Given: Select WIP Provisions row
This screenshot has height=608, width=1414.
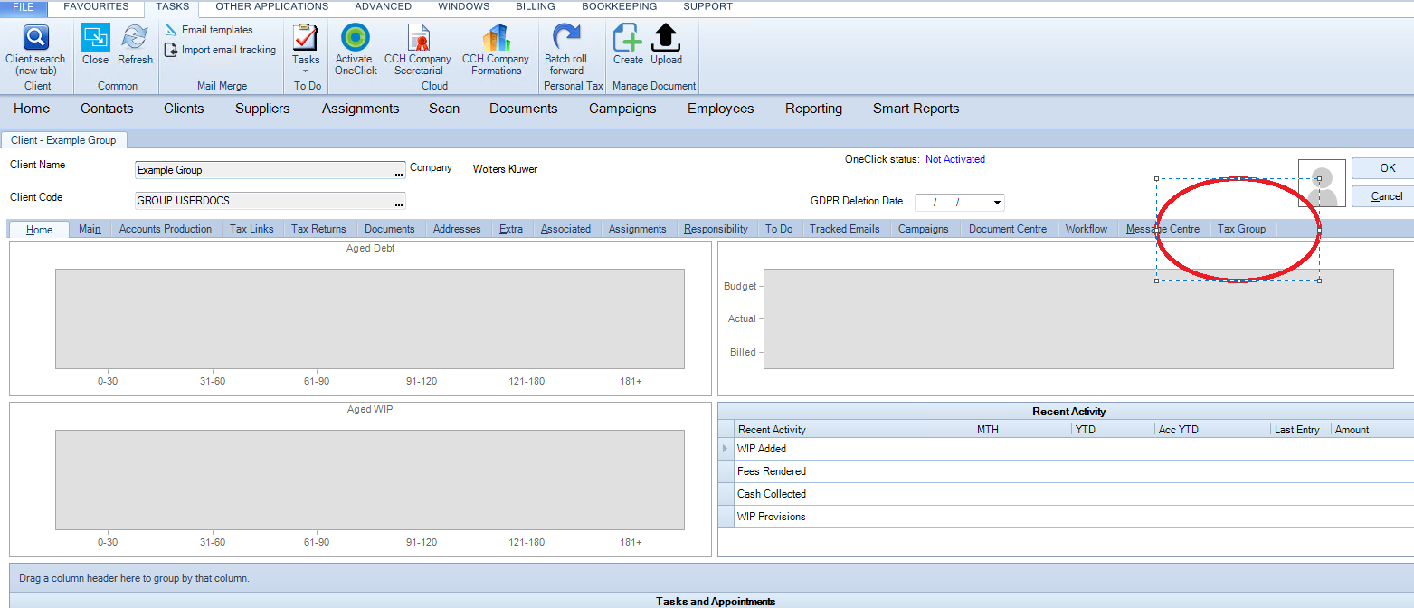Looking at the screenshot, I should (1066, 517).
